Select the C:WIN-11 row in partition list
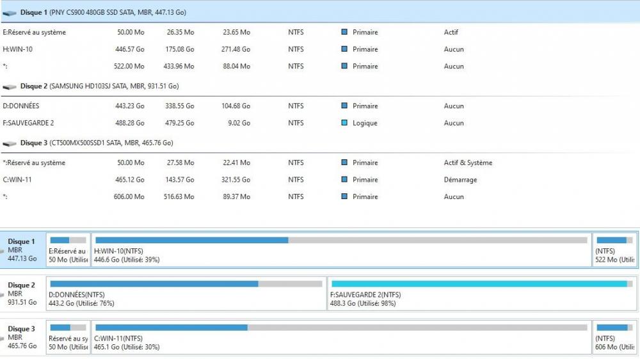Viewport: 640px width, 359px height. (x=192, y=180)
